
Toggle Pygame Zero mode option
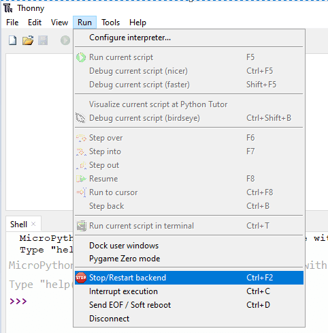pyautogui.click(x=189, y=259)
